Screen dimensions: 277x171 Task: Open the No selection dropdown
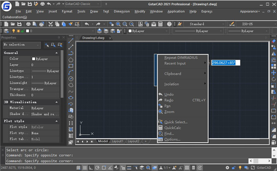click(22, 45)
